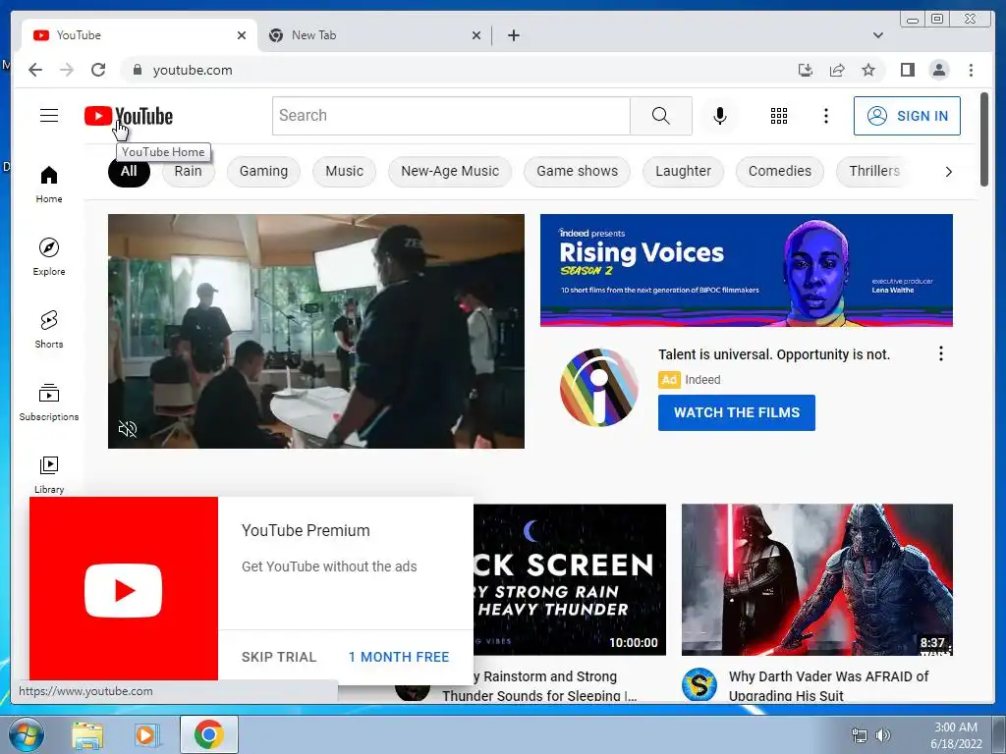Viewport: 1006px width, 754px height.
Task: Click the install app icon in address bar
Action: click(806, 70)
